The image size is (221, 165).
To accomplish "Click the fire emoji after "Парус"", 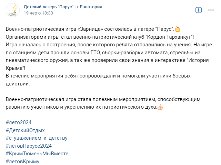I will (178, 29).
